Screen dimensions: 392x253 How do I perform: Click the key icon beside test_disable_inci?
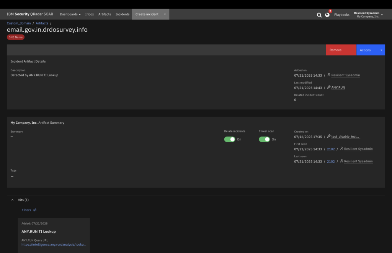(328, 136)
